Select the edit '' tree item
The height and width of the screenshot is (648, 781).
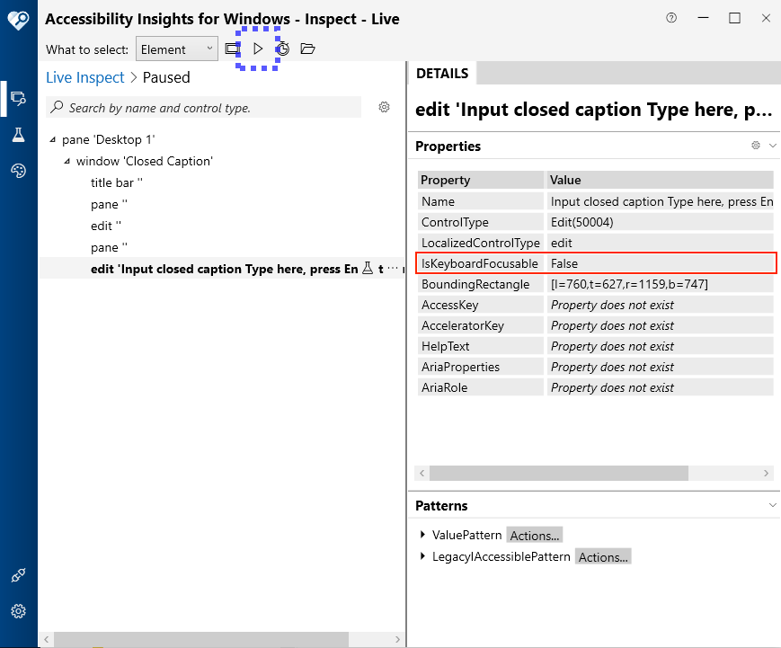pyautogui.click(x=105, y=226)
